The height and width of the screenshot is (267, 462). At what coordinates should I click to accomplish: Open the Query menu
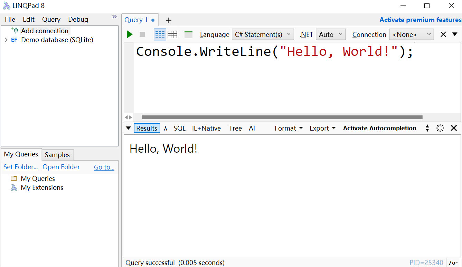coord(51,19)
